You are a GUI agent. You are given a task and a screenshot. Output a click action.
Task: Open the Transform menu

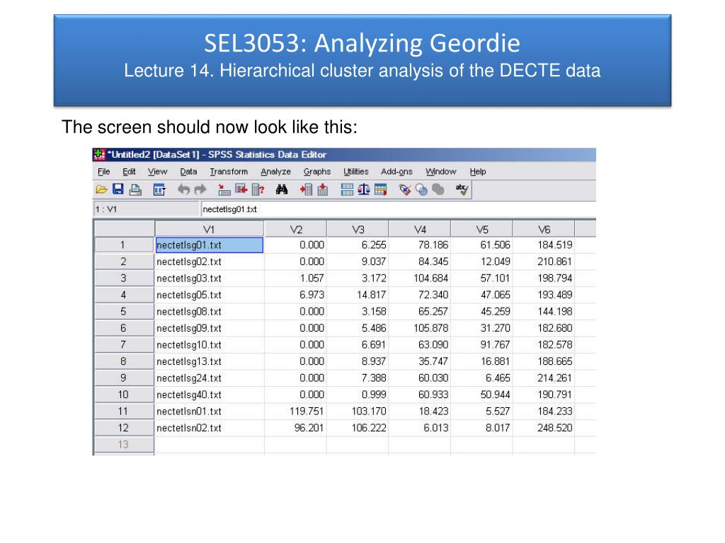(x=229, y=172)
